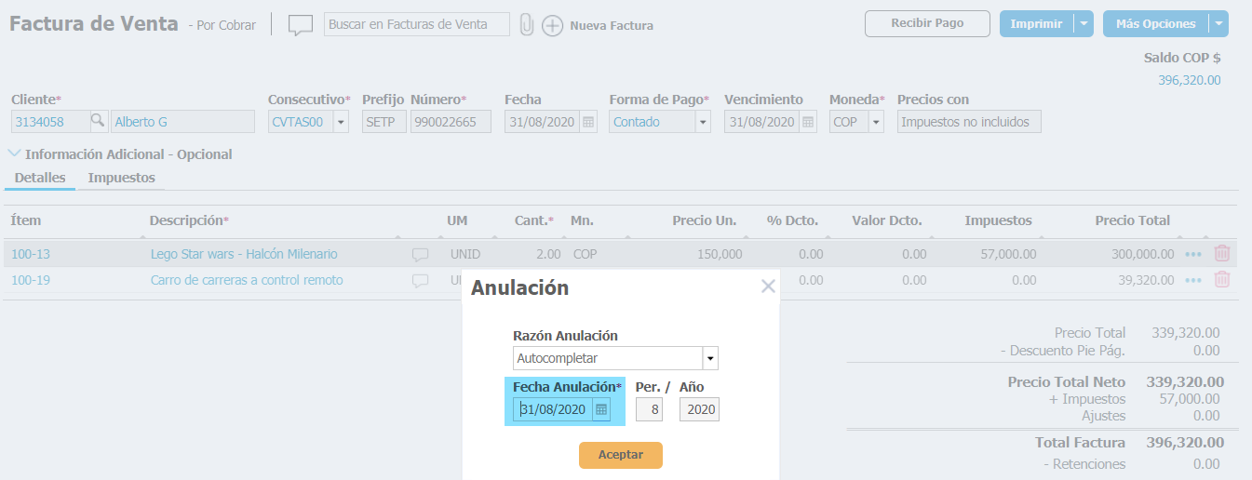Open the Moneda COP dropdown

coord(875,122)
